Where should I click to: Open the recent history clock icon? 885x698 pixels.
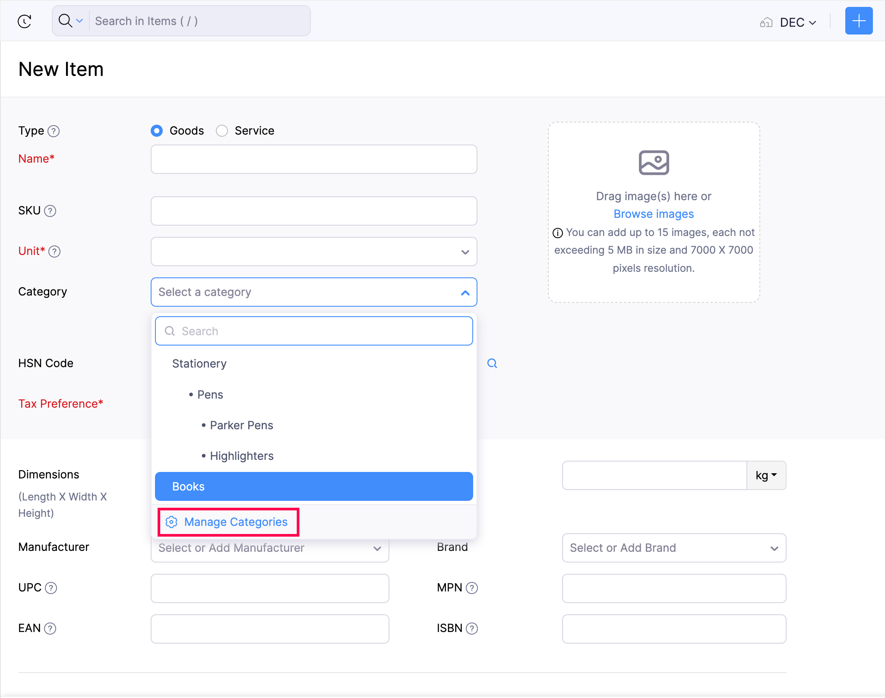pos(25,21)
